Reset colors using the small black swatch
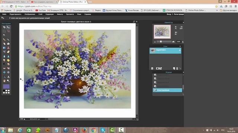The height and width of the screenshot is (133, 238). pos(4,91)
